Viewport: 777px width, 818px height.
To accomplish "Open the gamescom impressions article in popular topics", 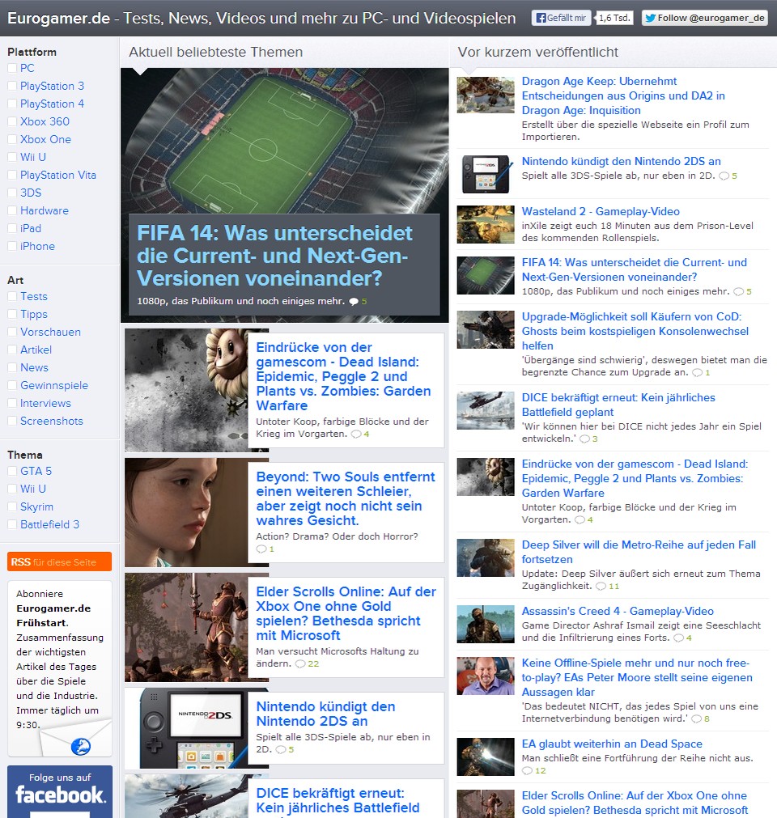I will [x=343, y=376].
